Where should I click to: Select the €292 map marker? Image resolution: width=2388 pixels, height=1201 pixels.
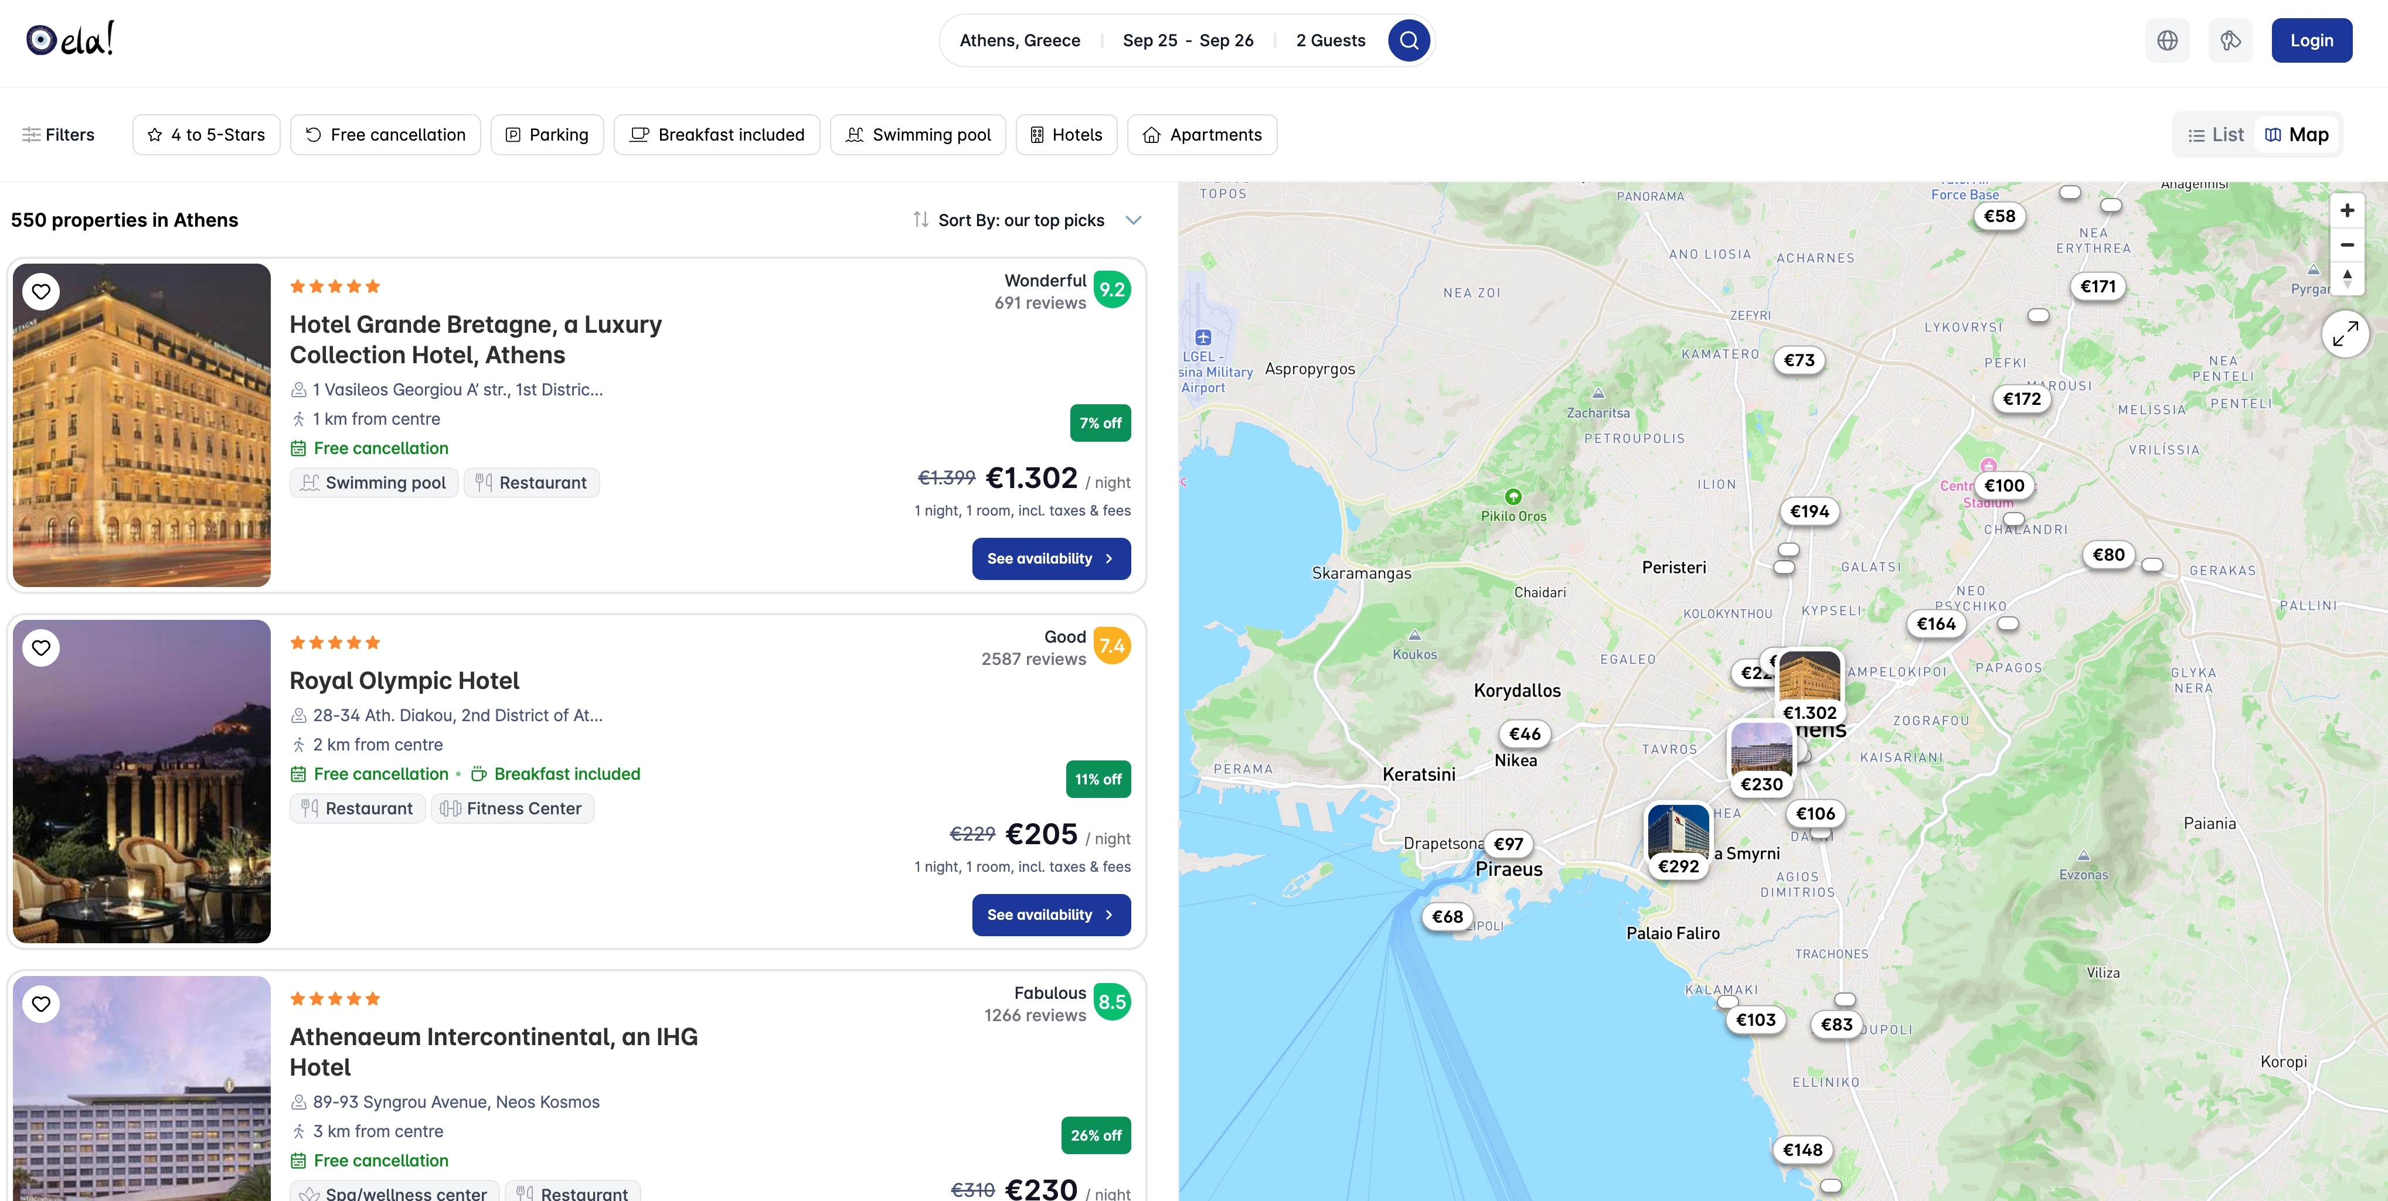point(1678,841)
